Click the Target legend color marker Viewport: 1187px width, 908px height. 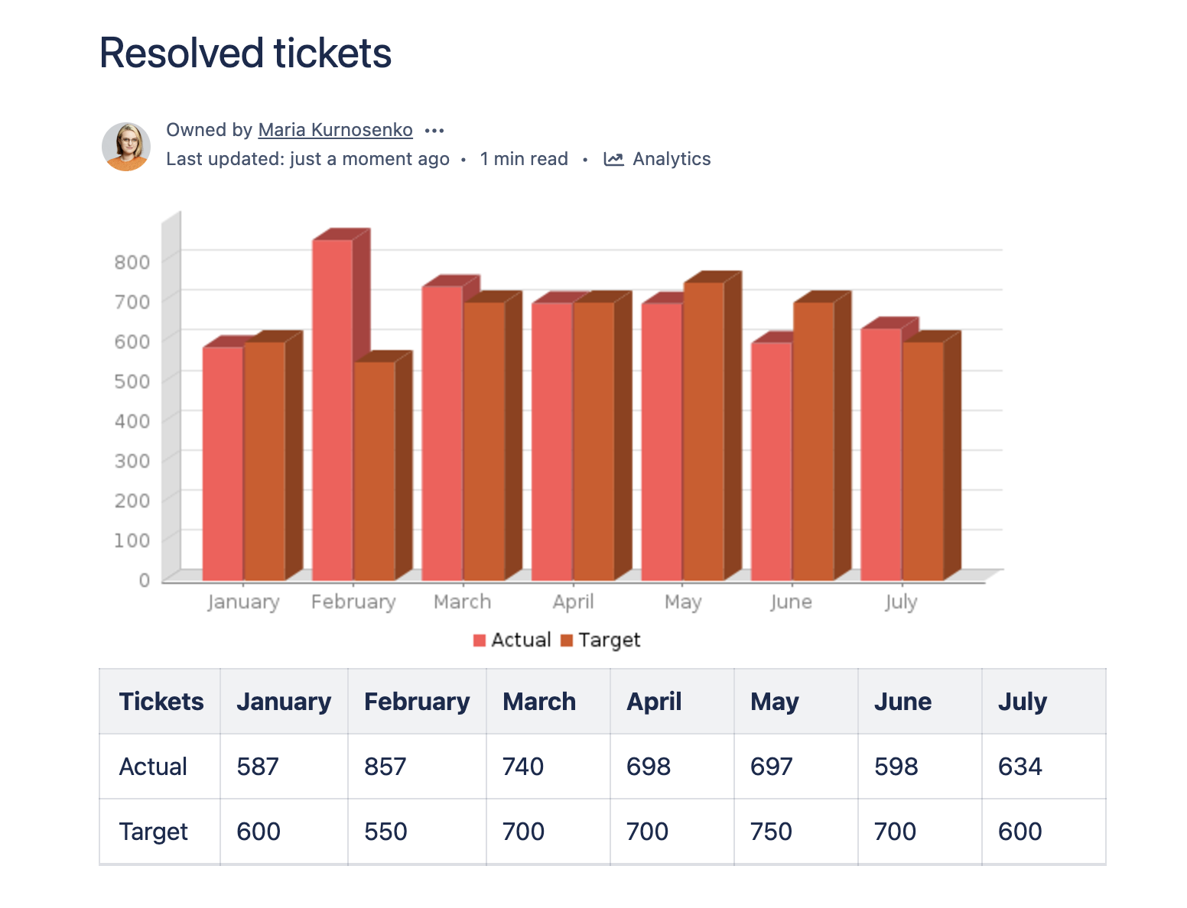(x=567, y=639)
